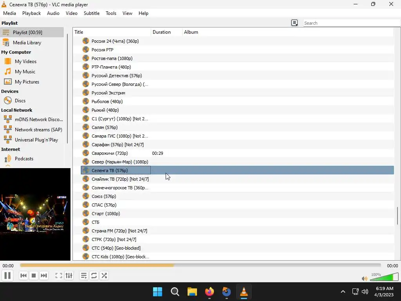Image resolution: width=401 pixels, height=301 pixels.
Task: Click the video preview thumbnail
Action: tap(35, 214)
